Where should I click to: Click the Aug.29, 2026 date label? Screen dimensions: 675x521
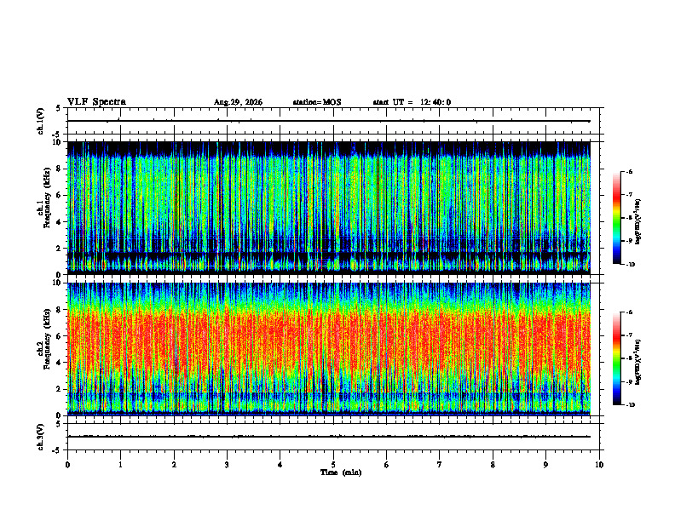(238, 102)
